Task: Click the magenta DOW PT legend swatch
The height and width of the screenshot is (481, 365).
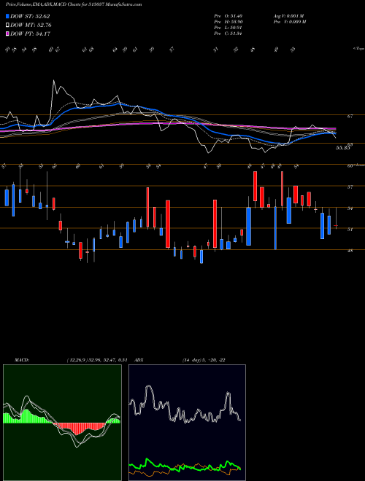Action: tap(7, 34)
